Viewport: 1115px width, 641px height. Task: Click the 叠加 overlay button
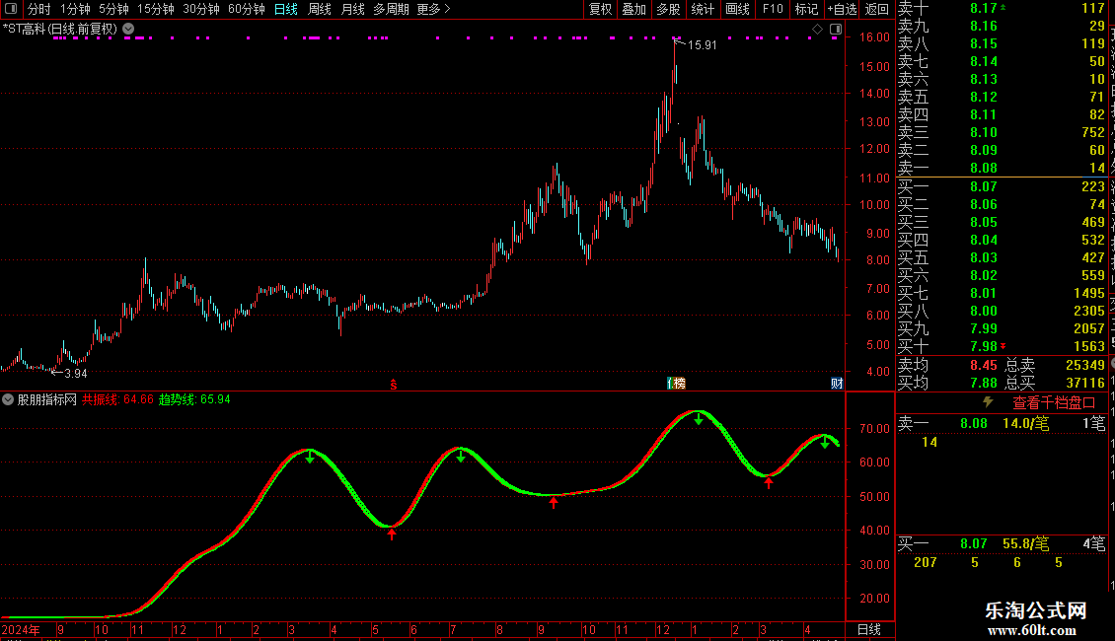coord(633,9)
